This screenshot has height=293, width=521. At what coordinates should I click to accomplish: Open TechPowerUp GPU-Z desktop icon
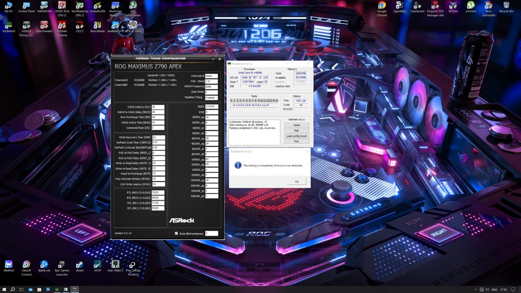(80, 9)
